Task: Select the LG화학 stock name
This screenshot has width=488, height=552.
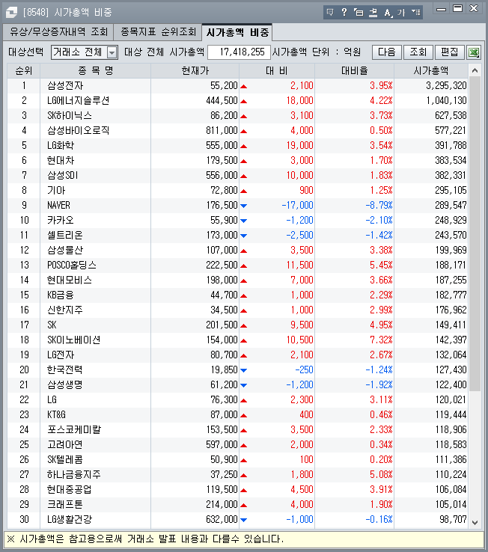Action: [x=61, y=145]
